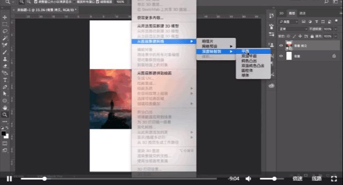Open the three-dots extra tools button

(x=5, y=121)
